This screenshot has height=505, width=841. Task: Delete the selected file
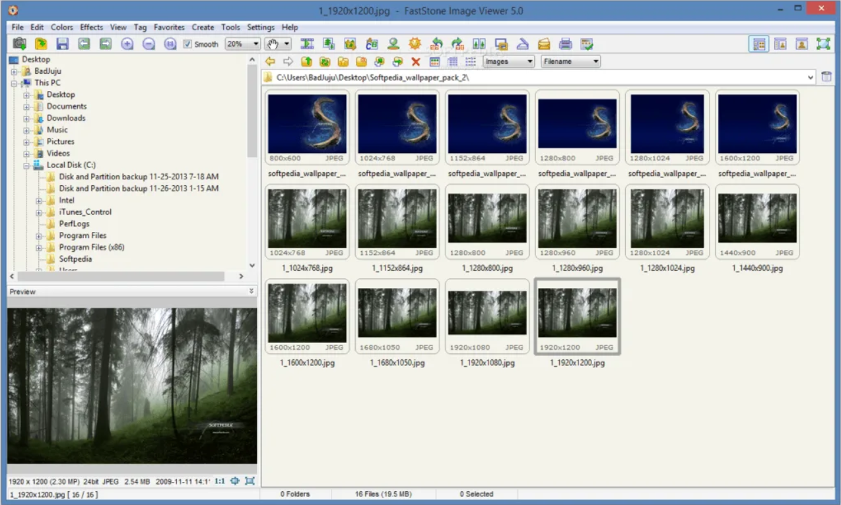point(415,61)
